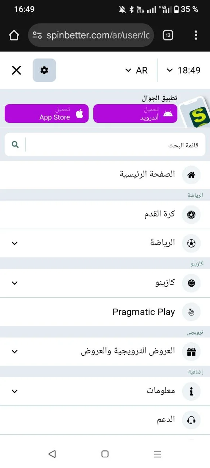Open the 18:49 time zone dropdown
The width and height of the screenshot is (210, 468).
(183, 70)
